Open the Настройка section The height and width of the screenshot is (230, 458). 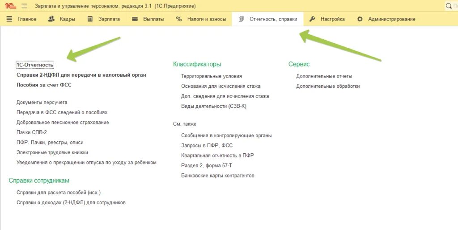click(x=332, y=19)
